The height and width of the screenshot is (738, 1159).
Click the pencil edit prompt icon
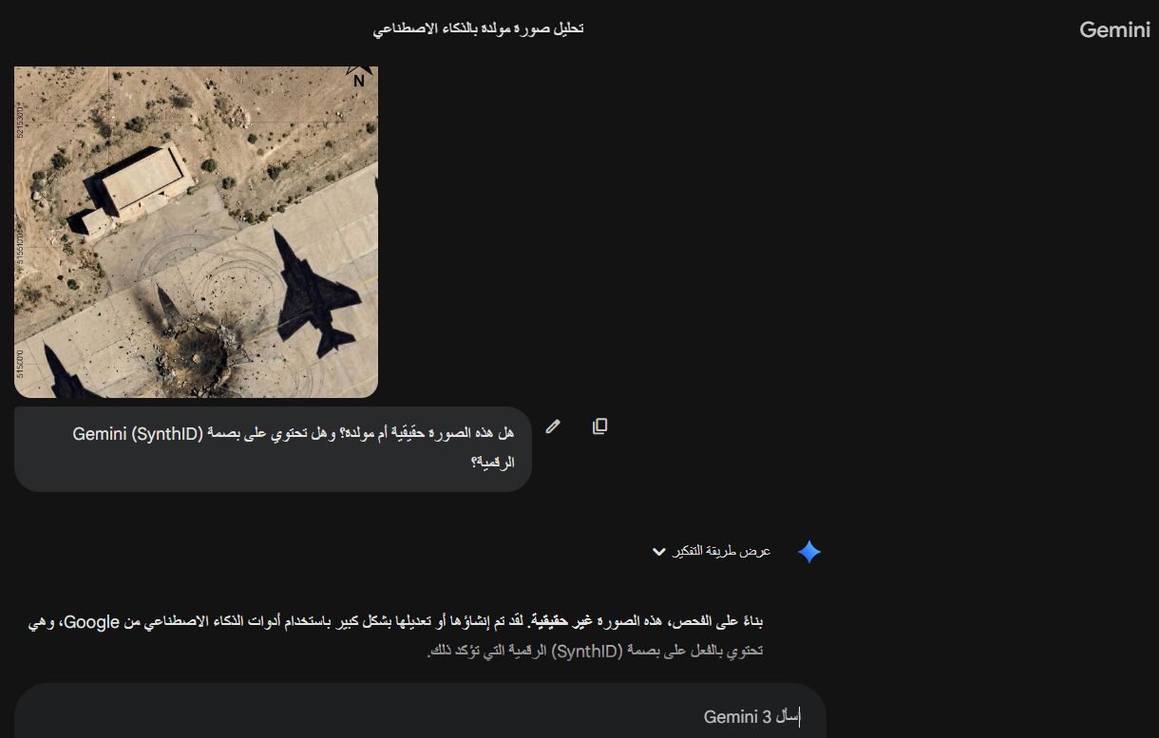tap(553, 426)
